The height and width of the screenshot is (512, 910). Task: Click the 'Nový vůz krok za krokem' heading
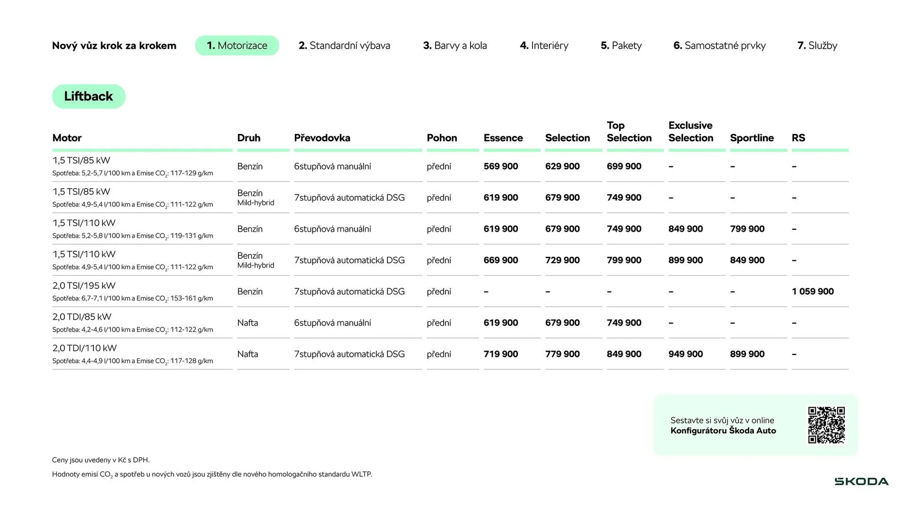coord(114,46)
